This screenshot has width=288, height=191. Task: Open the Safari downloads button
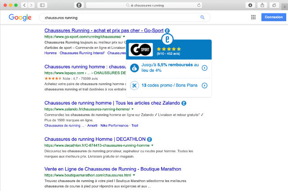point(250,5)
